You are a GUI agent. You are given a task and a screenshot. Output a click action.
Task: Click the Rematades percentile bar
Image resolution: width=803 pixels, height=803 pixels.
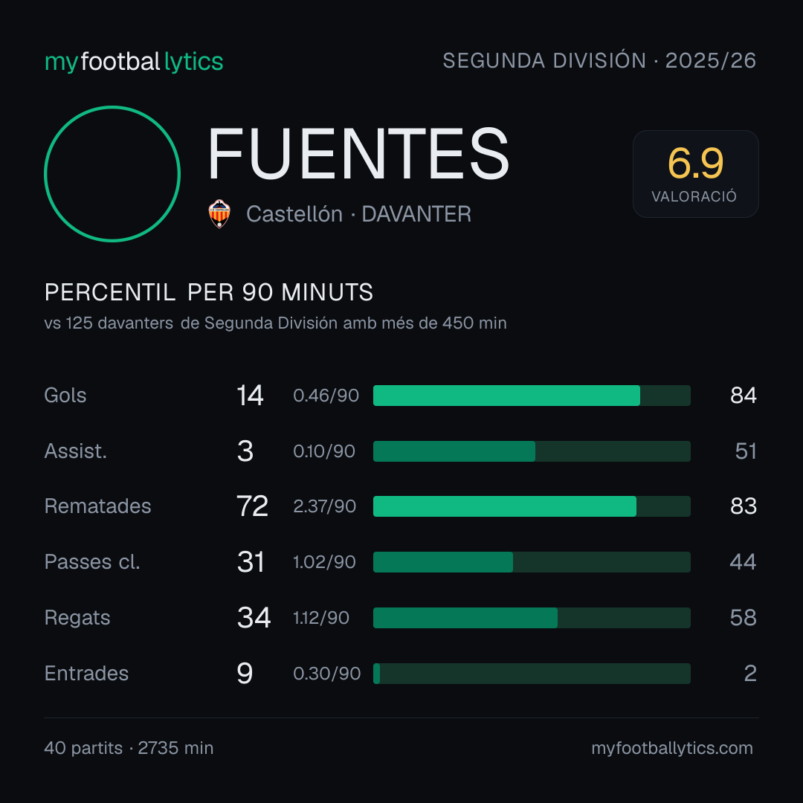coord(532,506)
